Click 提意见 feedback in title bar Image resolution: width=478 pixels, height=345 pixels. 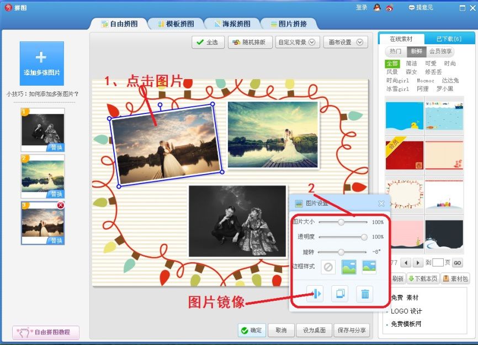tap(421, 8)
